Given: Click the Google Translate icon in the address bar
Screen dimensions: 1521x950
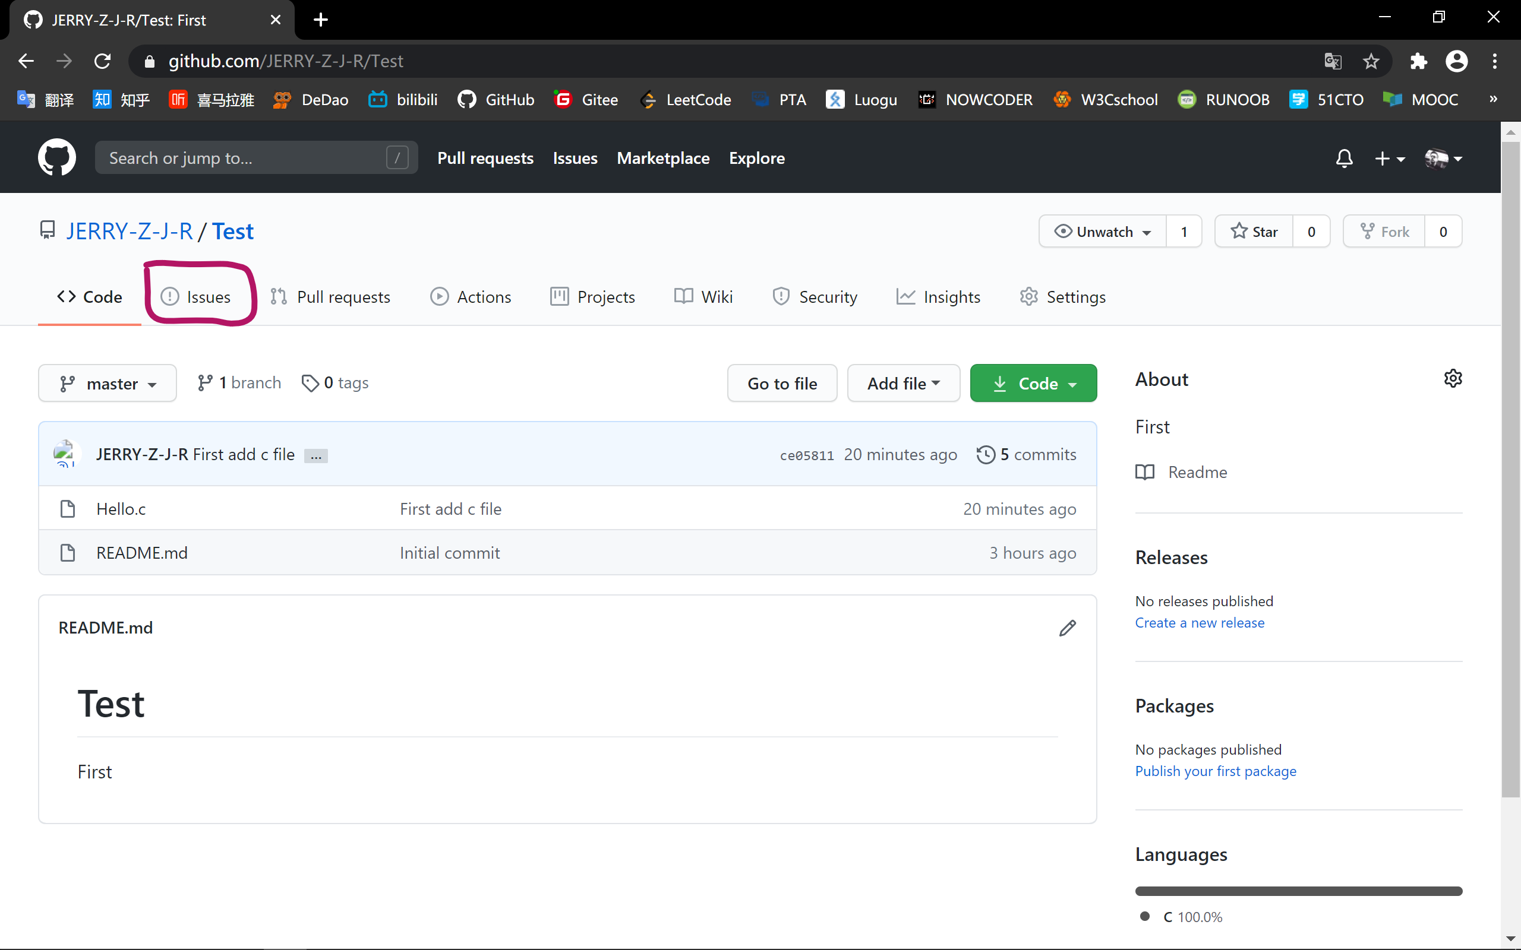Looking at the screenshot, I should coord(1333,61).
